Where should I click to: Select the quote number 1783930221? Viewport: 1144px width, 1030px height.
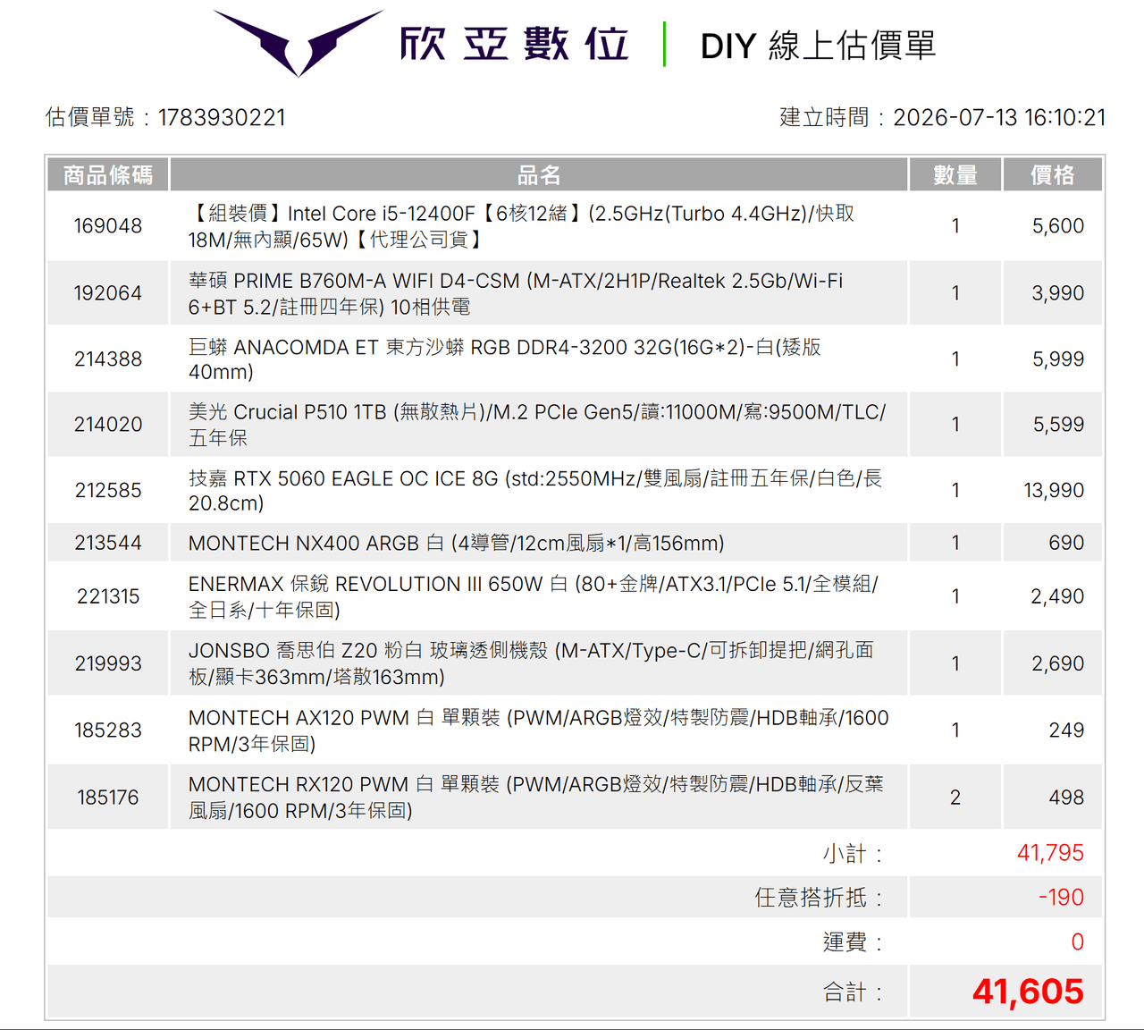click(x=222, y=117)
